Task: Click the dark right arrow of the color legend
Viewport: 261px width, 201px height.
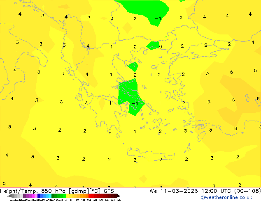Action: 119,196
